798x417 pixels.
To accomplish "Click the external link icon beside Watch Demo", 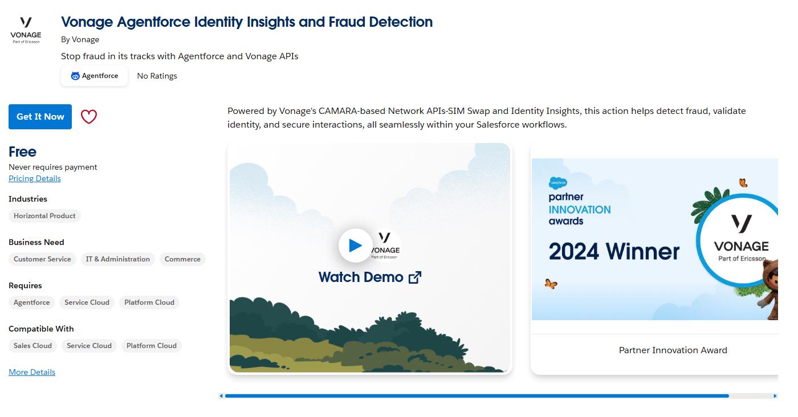I will pos(415,277).
